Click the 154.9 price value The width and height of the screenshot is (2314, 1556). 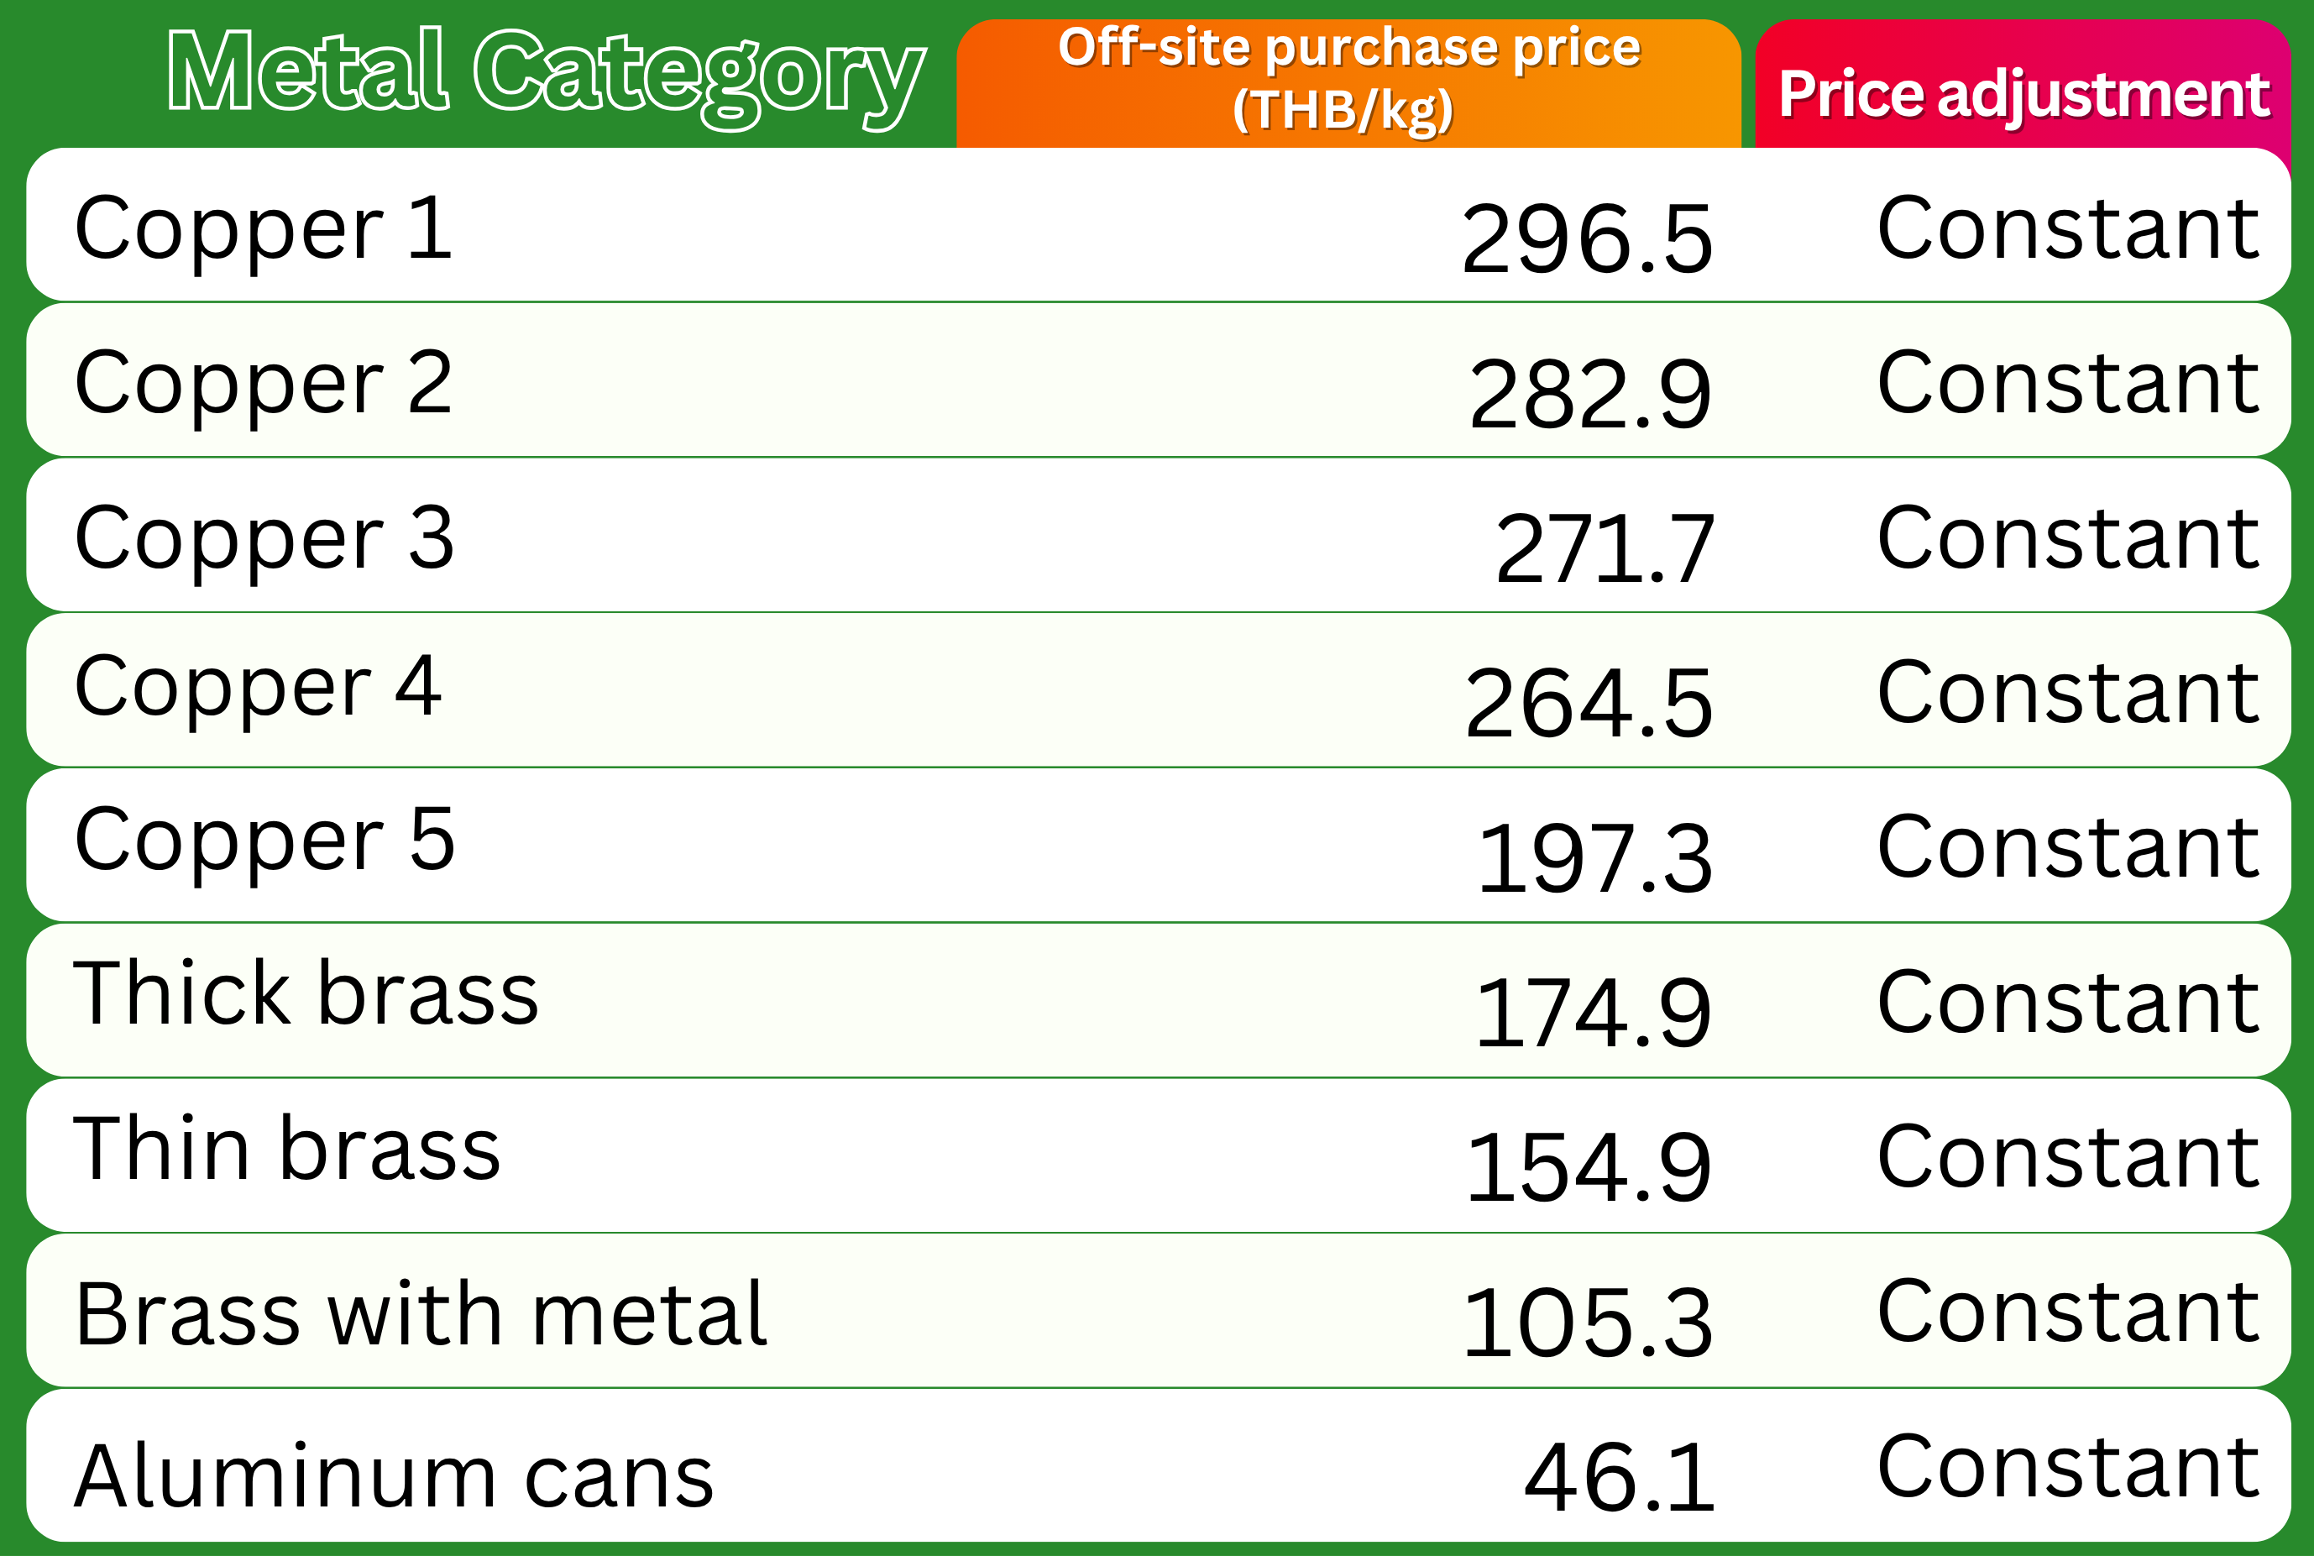coord(1589,1168)
